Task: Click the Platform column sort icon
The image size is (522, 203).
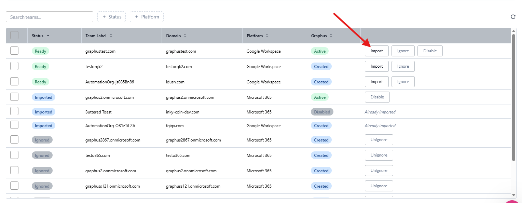Action: pyautogui.click(x=267, y=36)
